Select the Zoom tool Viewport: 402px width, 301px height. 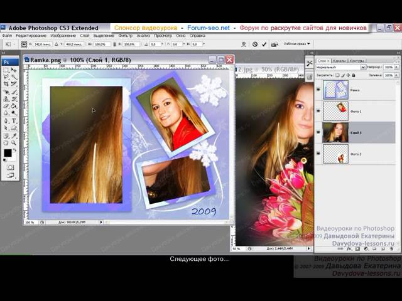point(14,143)
